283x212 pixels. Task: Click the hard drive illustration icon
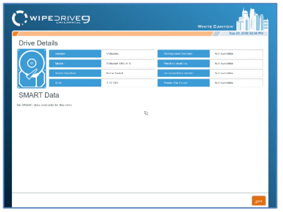32,69
